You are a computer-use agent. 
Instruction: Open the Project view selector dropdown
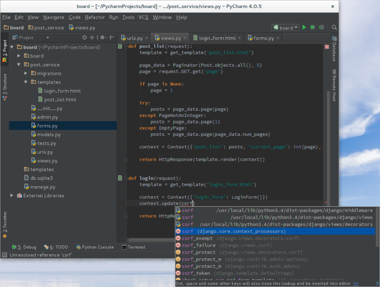pyautogui.click(x=31, y=37)
